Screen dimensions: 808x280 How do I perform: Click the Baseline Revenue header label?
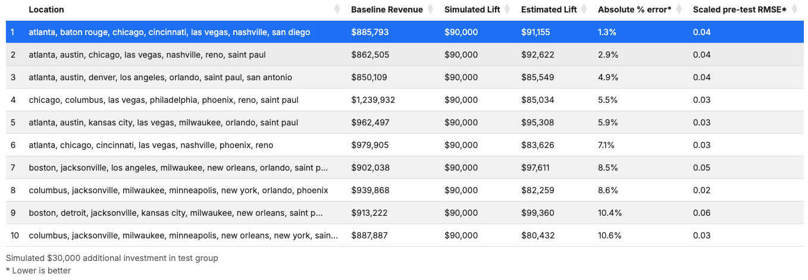pyautogui.click(x=387, y=10)
